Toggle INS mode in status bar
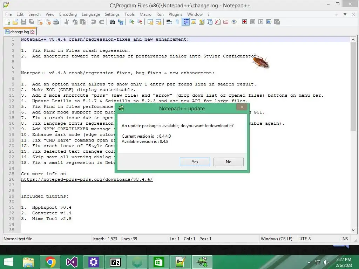 pyautogui.click(x=345, y=239)
